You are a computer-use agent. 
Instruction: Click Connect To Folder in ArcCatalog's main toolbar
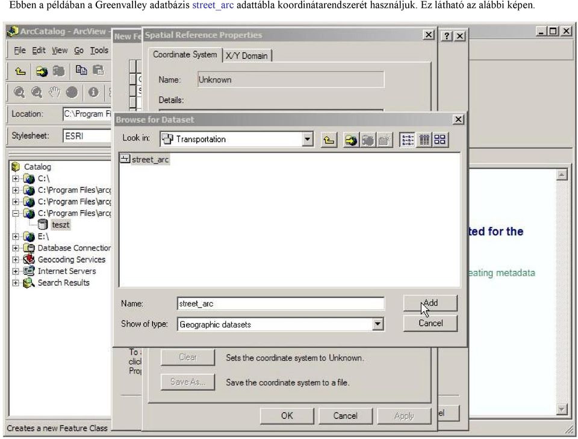pos(42,71)
